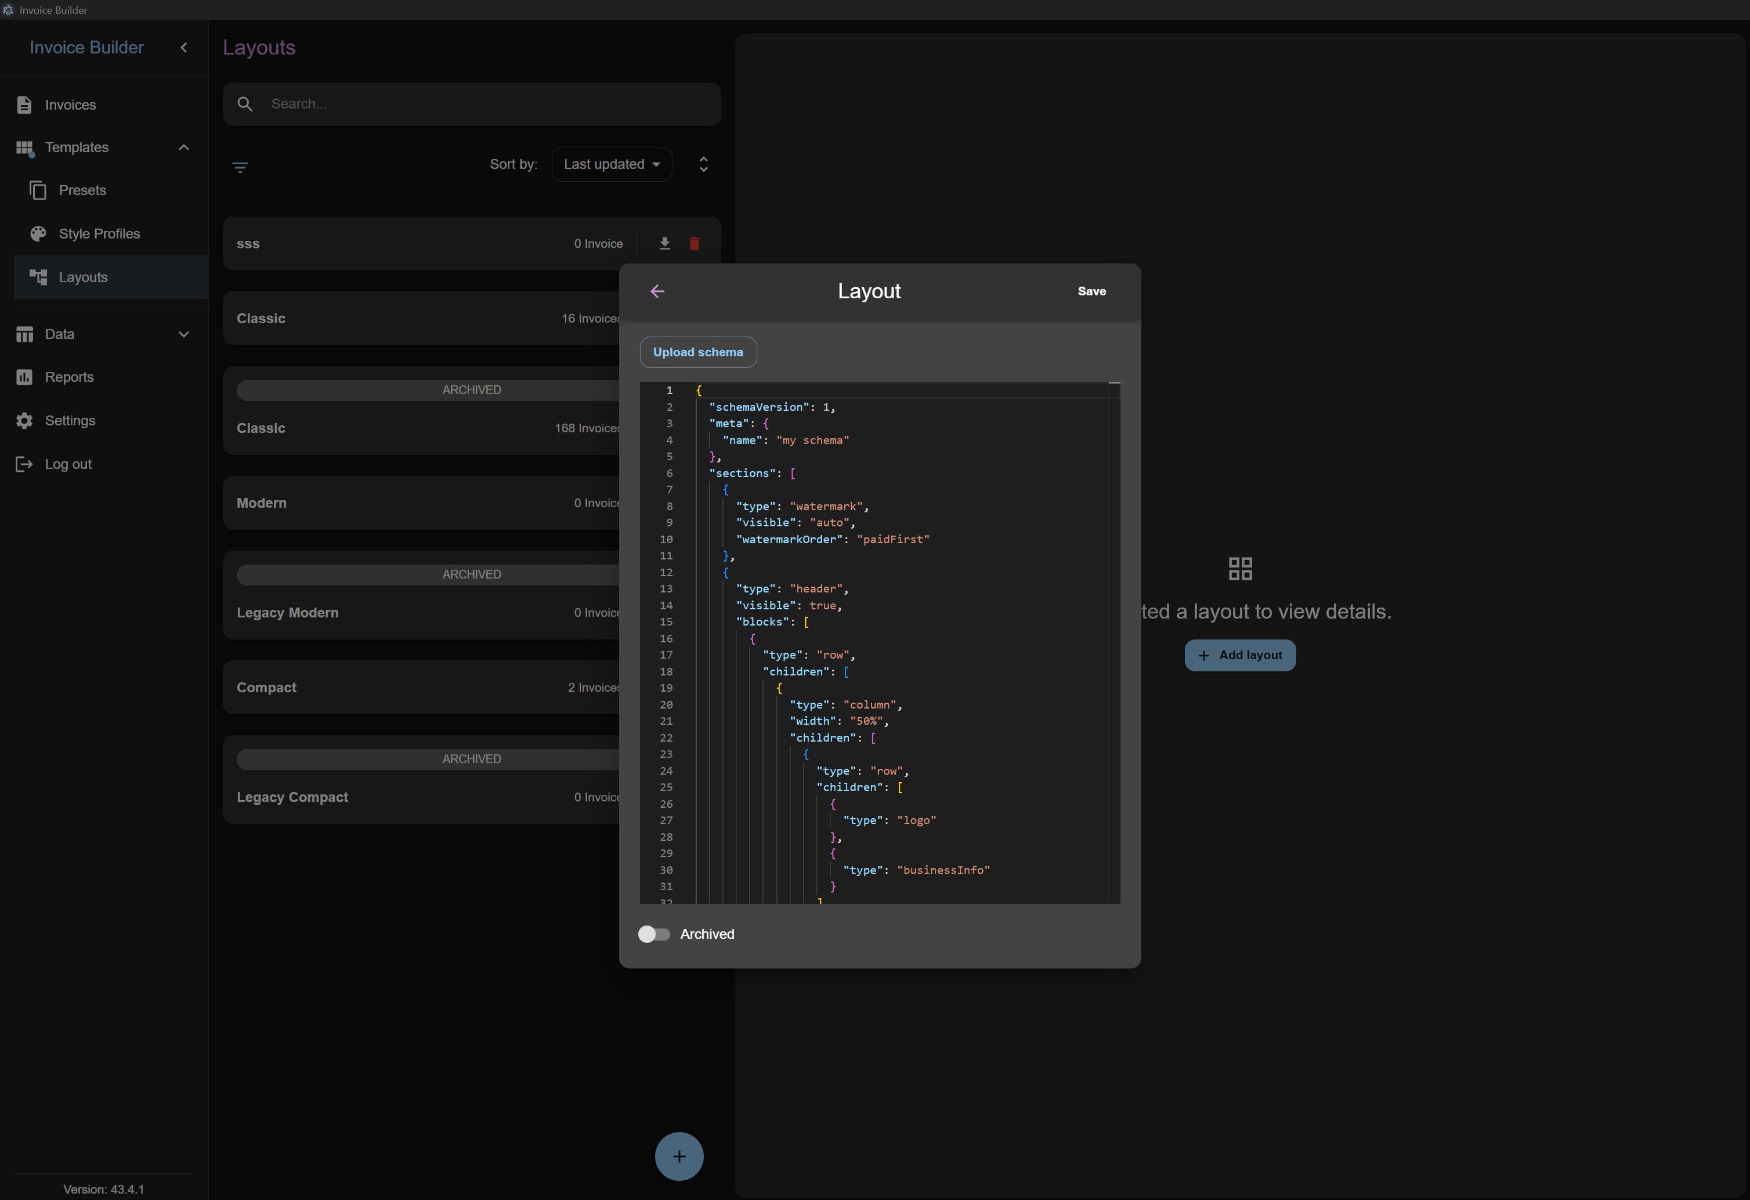1750x1200 pixels.
Task: Delete the sss layout
Action: click(x=695, y=244)
